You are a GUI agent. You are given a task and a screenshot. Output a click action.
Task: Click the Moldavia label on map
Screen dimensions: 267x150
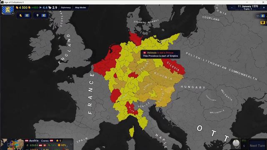coord(227,95)
